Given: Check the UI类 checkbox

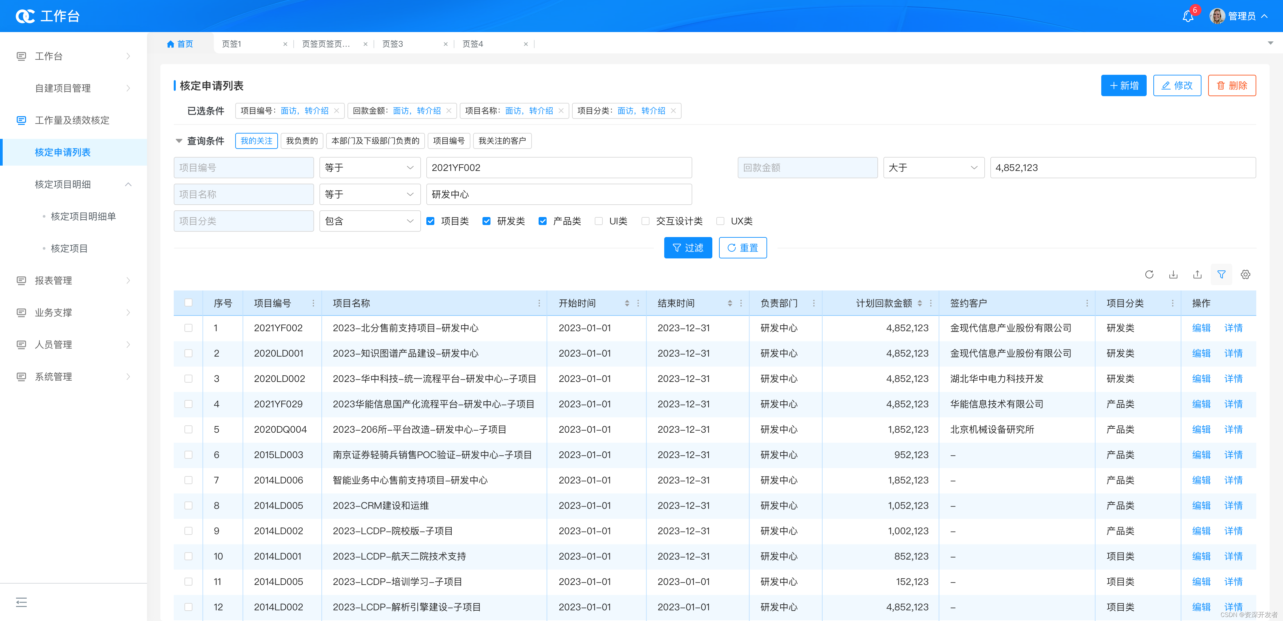Looking at the screenshot, I should tap(599, 221).
